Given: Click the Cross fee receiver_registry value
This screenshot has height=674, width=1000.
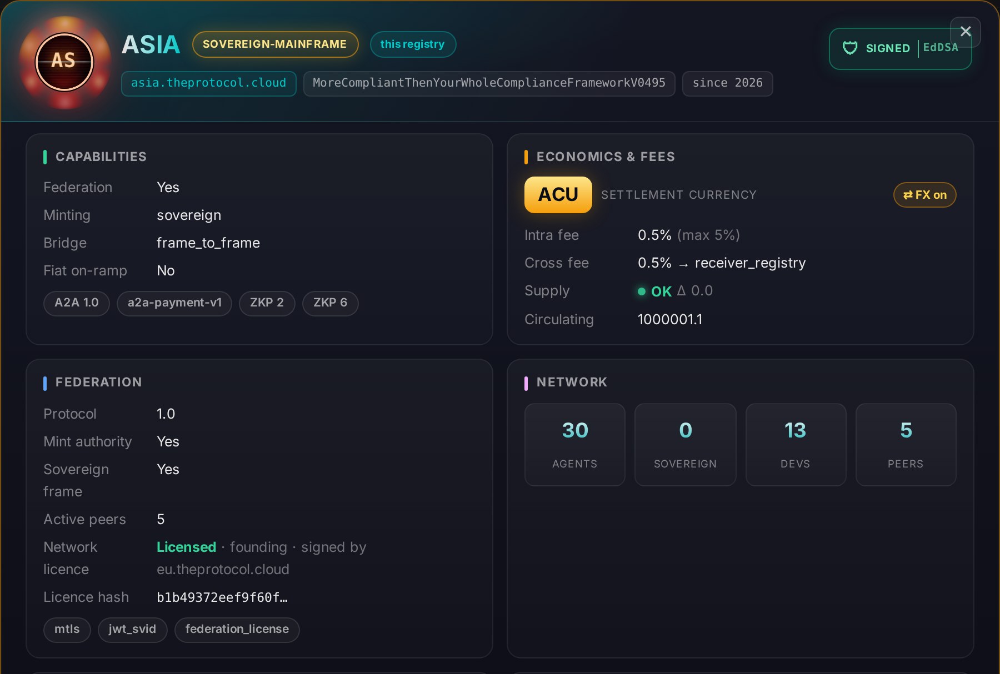Looking at the screenshot, I should click(x=750, y=263).
